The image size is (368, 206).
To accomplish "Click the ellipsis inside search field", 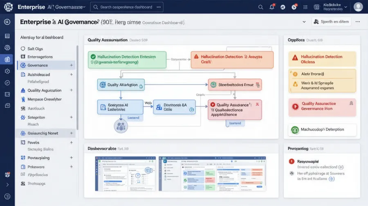I will 159,7.
